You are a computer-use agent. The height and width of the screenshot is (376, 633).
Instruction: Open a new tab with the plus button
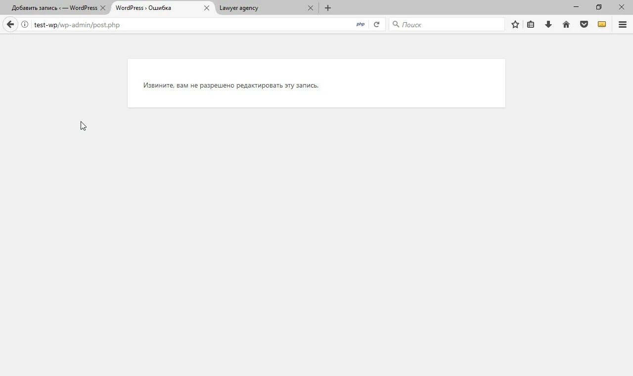tap(328, 8)
